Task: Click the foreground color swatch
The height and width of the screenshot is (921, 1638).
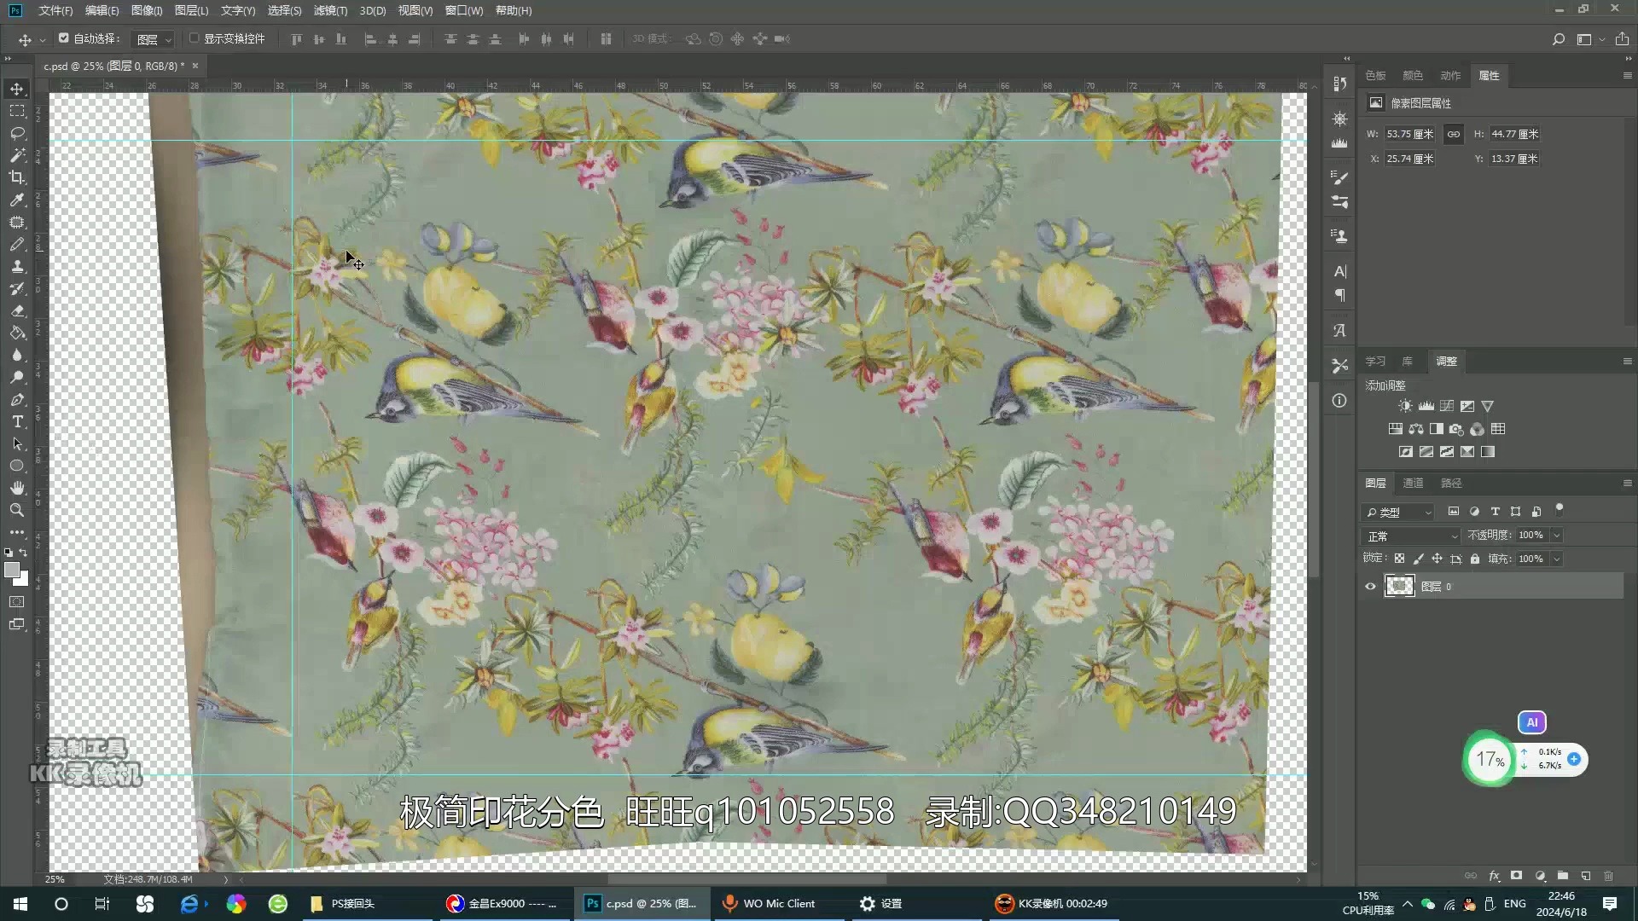Action: click(x=11, y=569)
